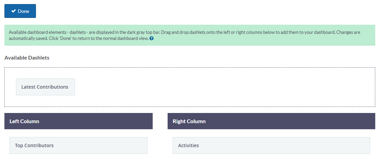
Task: Click the blue Done button
Action: tap(20, 11)
